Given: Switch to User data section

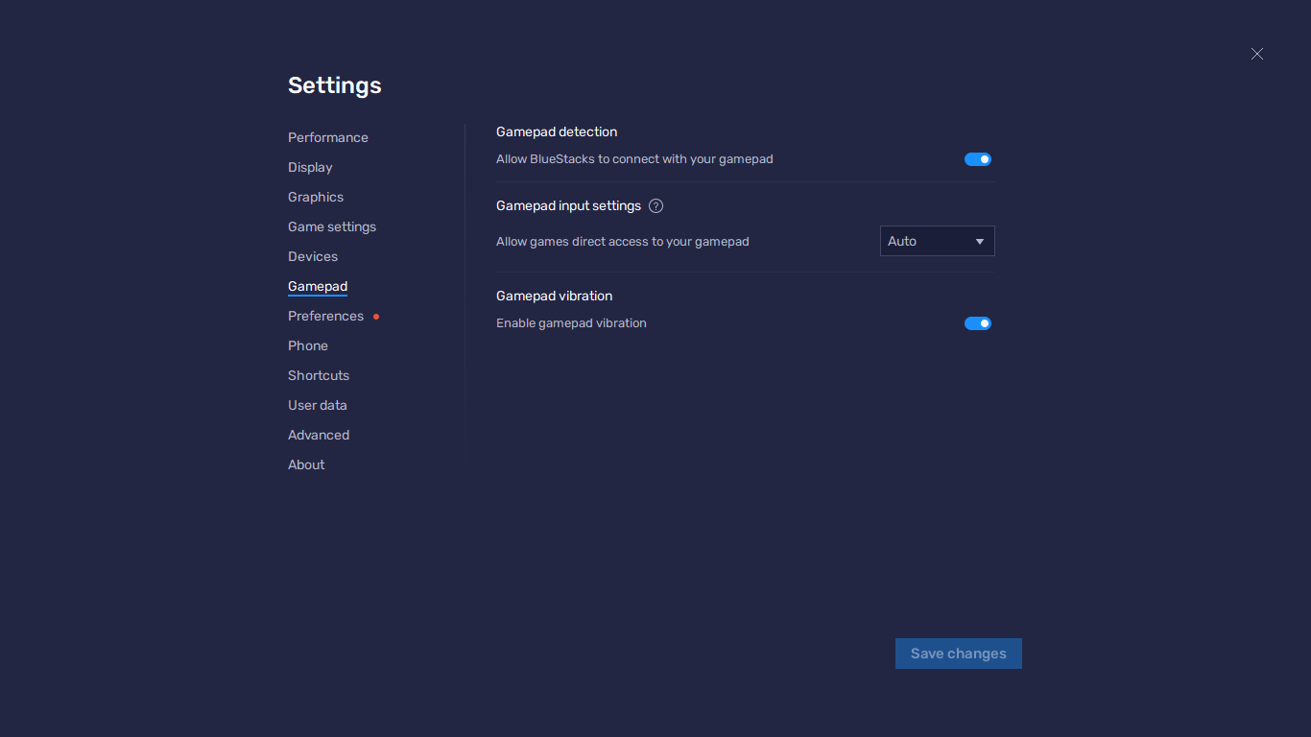Looking at the screenshot, I should click(x=318, y=405).
